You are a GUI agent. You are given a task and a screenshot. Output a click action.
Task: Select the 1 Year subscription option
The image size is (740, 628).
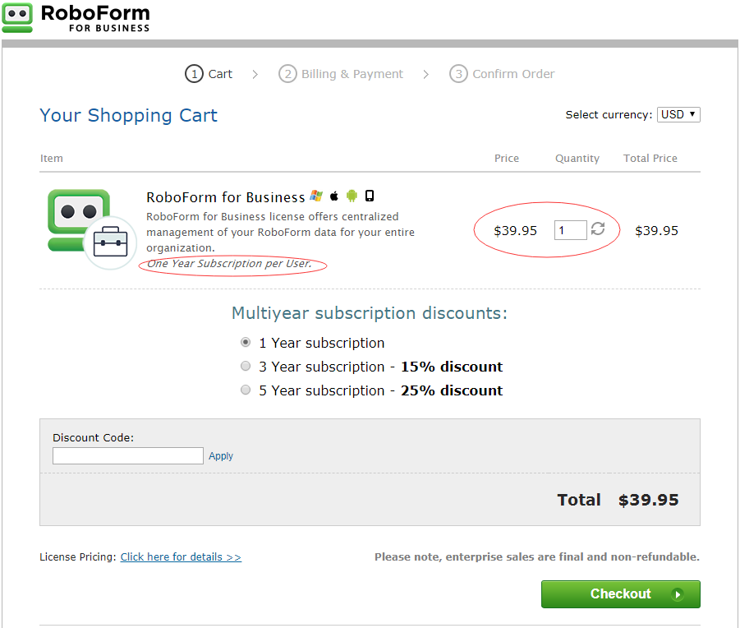246,342
